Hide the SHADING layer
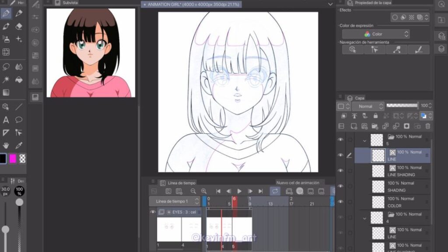 (x=340, y=186)
